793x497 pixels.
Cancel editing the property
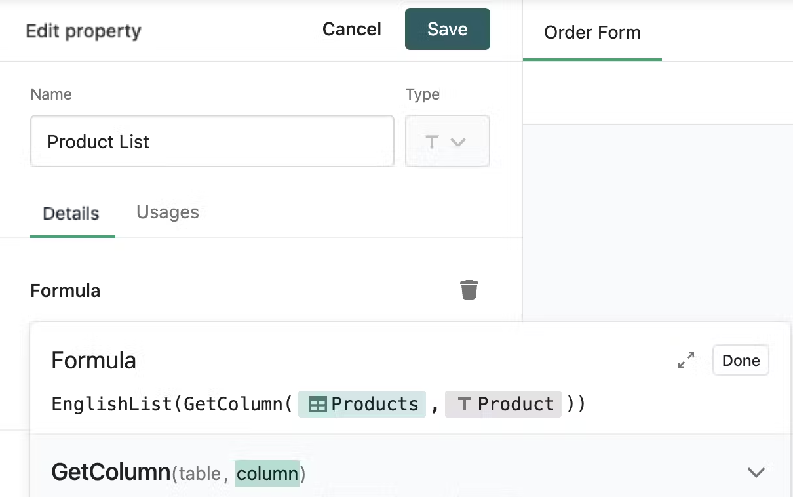click(x=352, y=29)
